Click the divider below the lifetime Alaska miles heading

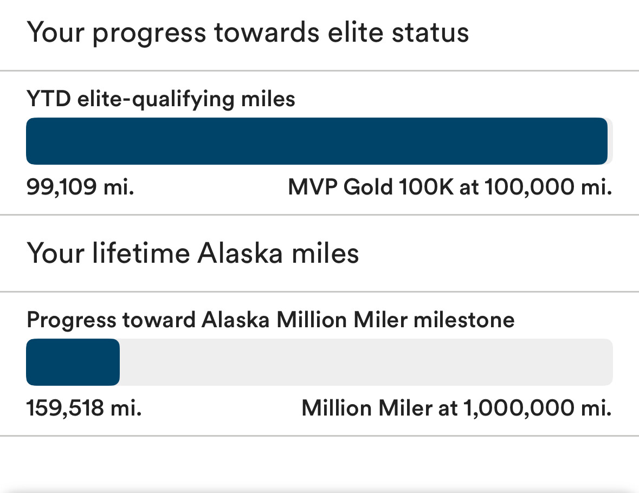[x=319, y=291]
